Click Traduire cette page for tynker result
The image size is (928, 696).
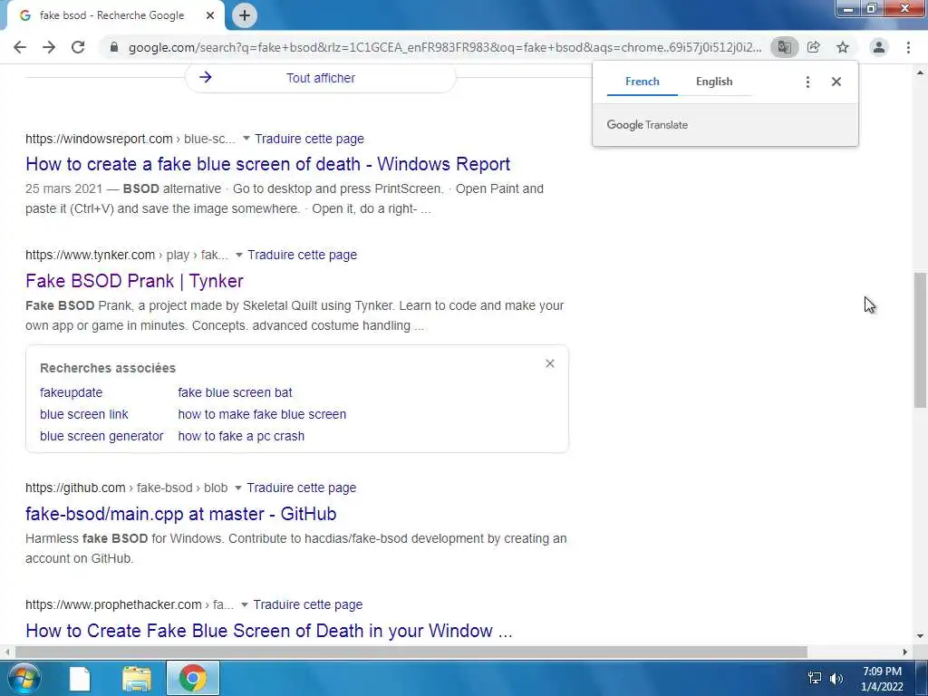click(x=303, y=255)
